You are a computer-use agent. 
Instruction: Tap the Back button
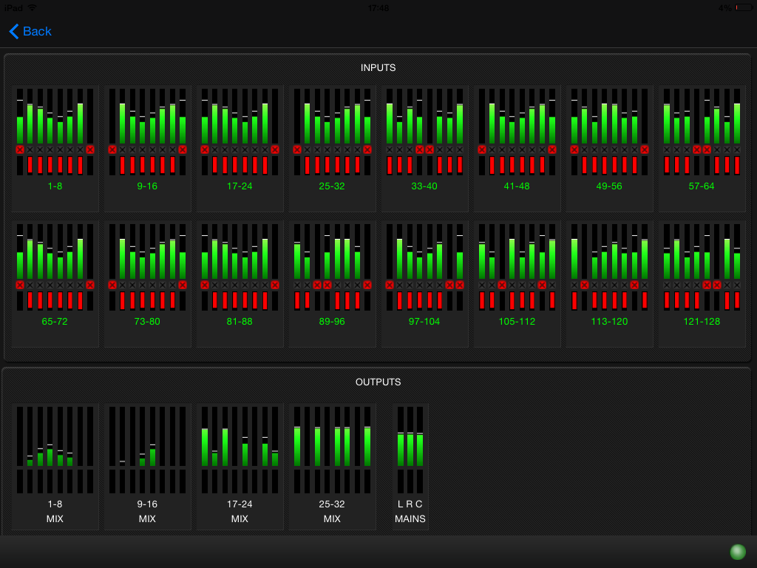(x=30, y=31)
